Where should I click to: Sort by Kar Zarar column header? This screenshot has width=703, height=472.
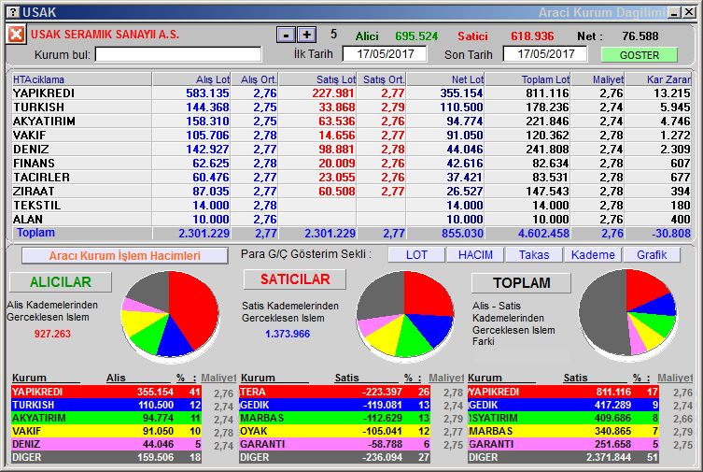(x=658, y=79)
